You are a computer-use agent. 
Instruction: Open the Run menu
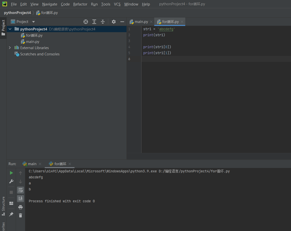(94, 4)
